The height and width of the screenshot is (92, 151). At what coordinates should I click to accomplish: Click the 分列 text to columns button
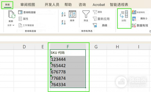tap(124, 16)
